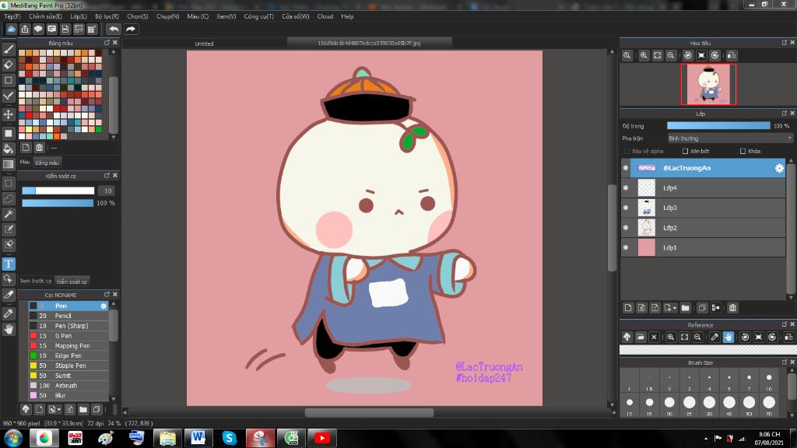797x448 pixels.
Task: Click the Undo arrow in the top toolbar
Action: [114, 29]
